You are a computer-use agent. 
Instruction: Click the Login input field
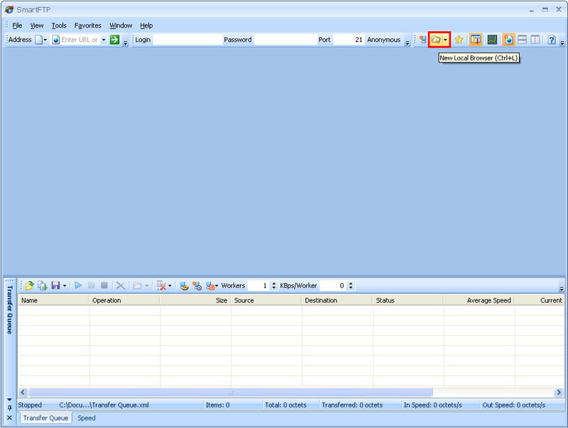(x=187, y=40)
